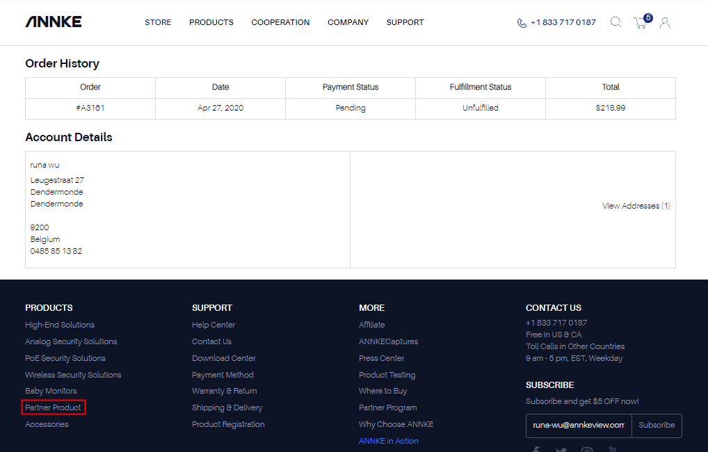The height and width of the screenshot is (452, 708).
Task: Click the name runa wu
Action: [45, 165]
